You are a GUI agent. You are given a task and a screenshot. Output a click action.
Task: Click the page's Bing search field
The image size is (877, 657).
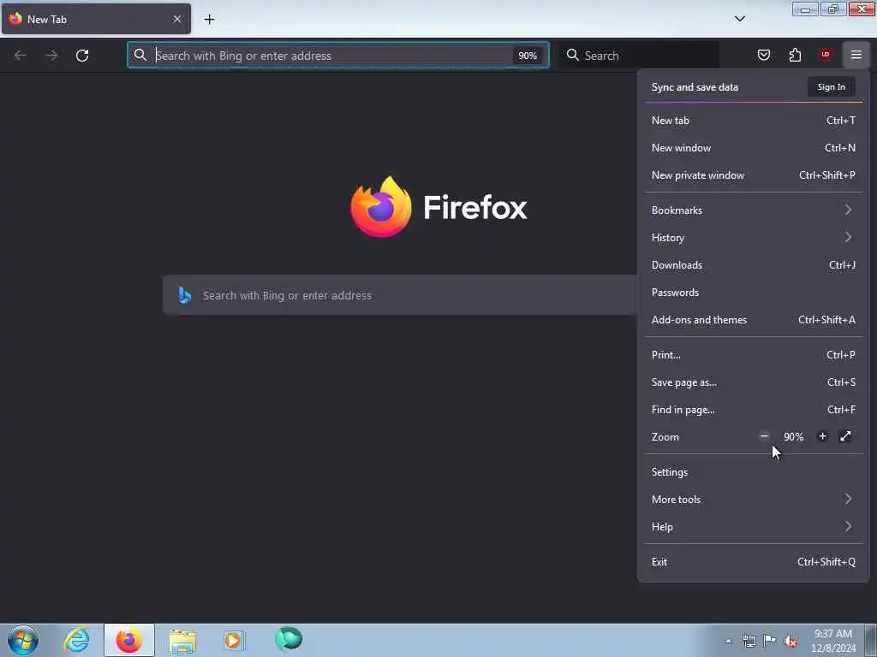[x=399, y=295]
